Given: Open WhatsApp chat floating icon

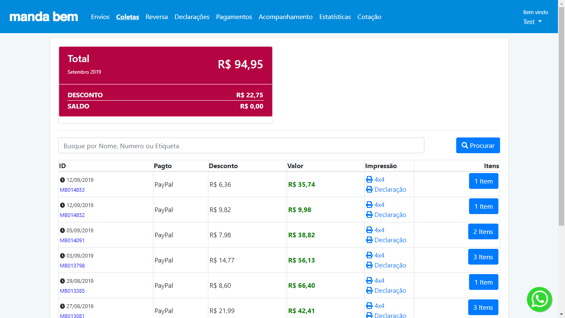Looking at the screenshot, I should [539, 299].
